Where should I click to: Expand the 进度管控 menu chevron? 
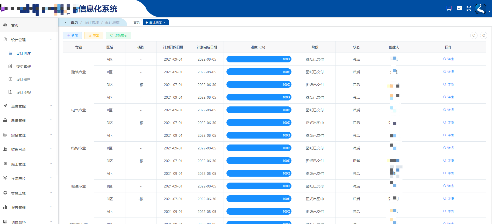tap(51, 106)
